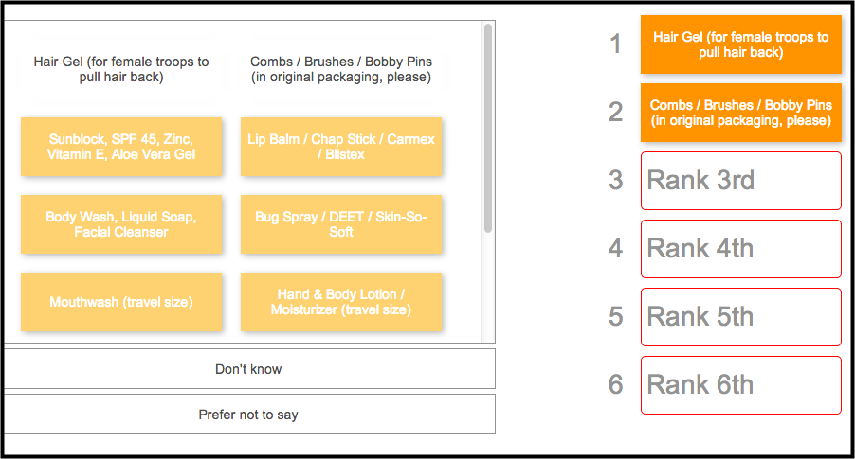This screenshot has height=459, width=855.
Task: Click the empty Rank 4th slot
Action: [x=741, y=249]
